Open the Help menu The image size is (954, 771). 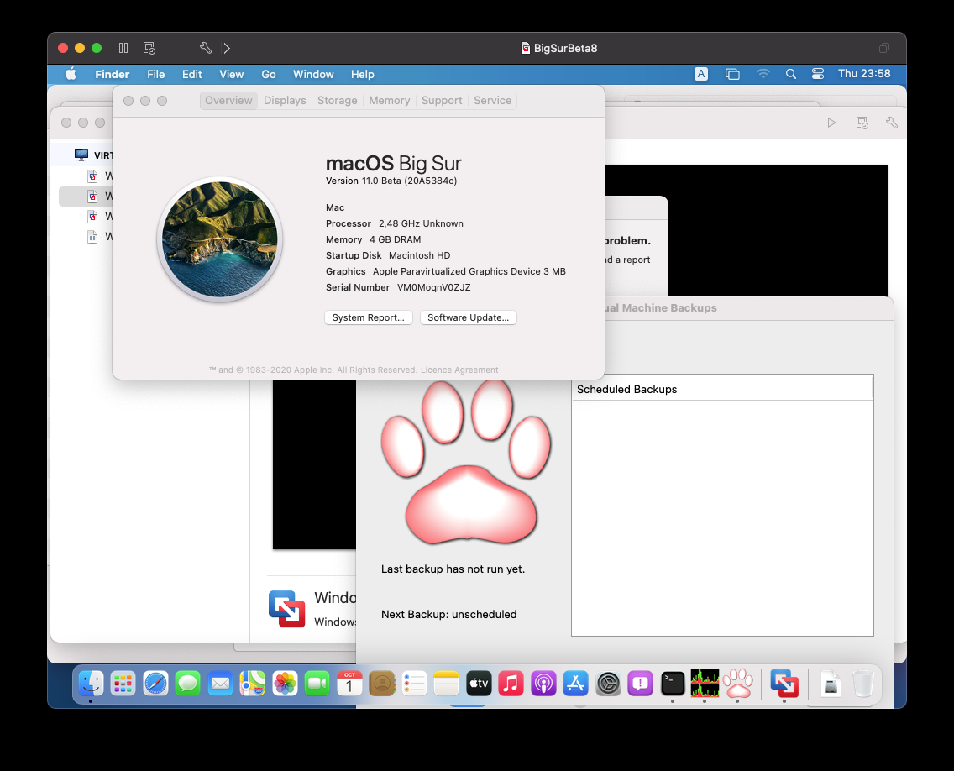click(362, 74)
